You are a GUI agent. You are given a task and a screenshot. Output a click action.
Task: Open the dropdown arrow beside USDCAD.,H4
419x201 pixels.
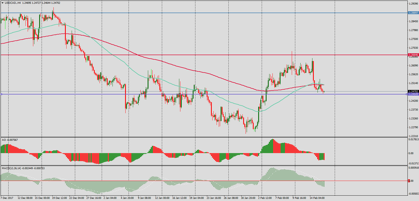pyautogui.click(x=2, y=3)
